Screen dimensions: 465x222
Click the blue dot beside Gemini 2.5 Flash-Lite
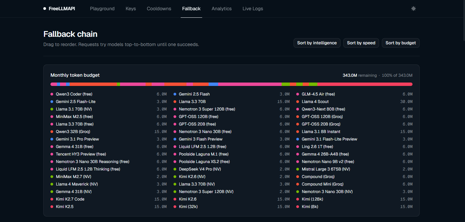52,102
